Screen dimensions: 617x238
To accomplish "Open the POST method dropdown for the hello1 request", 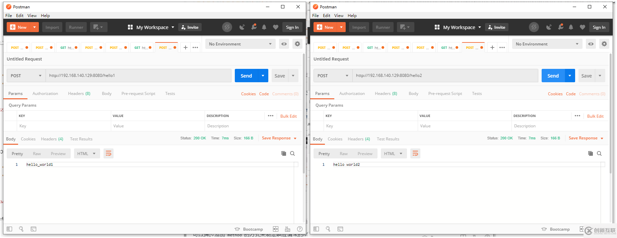I will pyautogui.click(x=26, y=76).
